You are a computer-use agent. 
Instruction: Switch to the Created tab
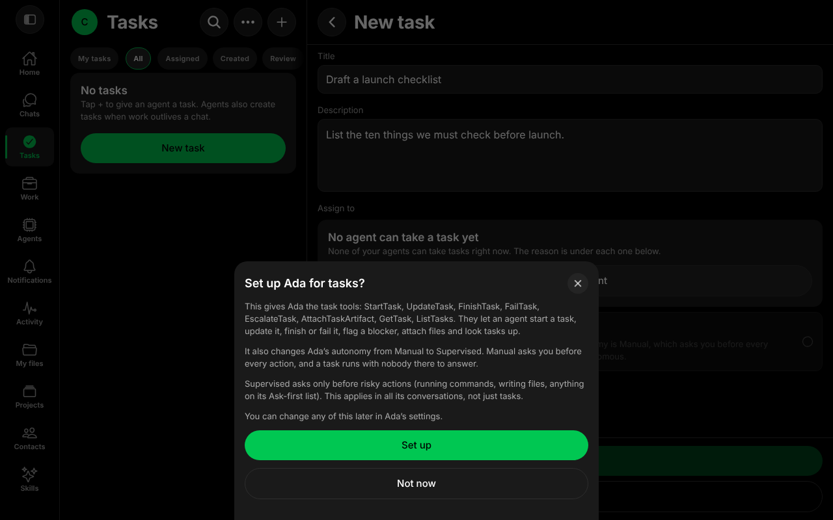coord(235,58)
